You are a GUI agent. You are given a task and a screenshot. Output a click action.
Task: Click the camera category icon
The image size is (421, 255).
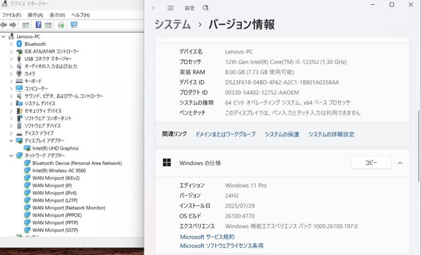click(19, 73)
